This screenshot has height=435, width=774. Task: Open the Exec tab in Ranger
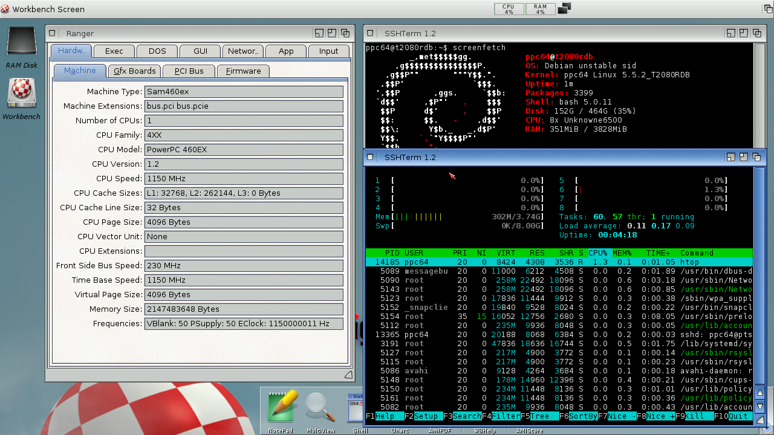point(114,51)
